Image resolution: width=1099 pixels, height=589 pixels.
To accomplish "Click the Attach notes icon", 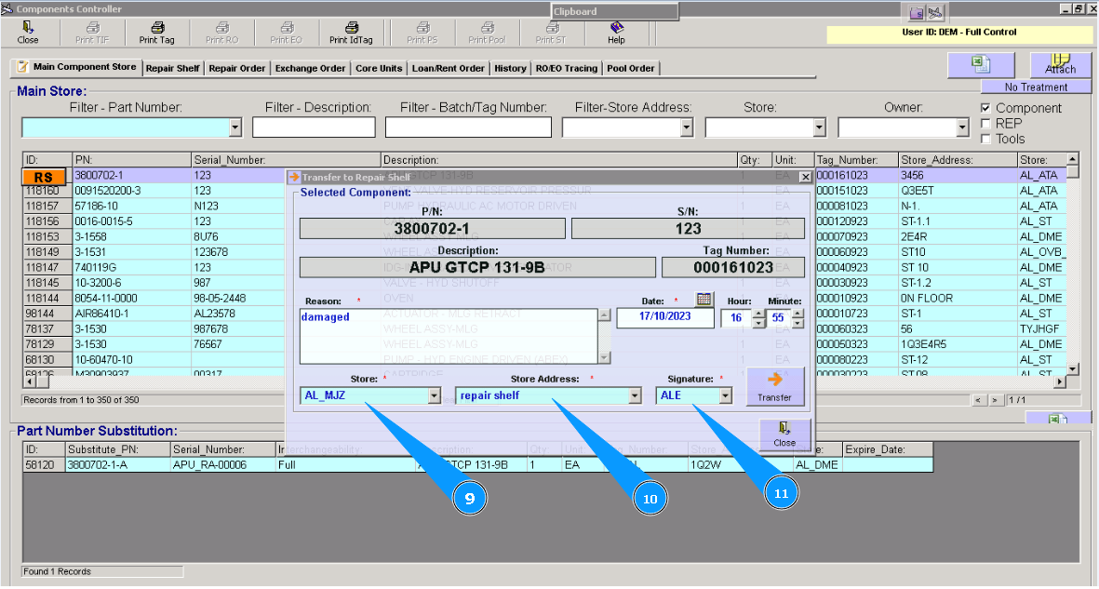I will click(1060, 63).
